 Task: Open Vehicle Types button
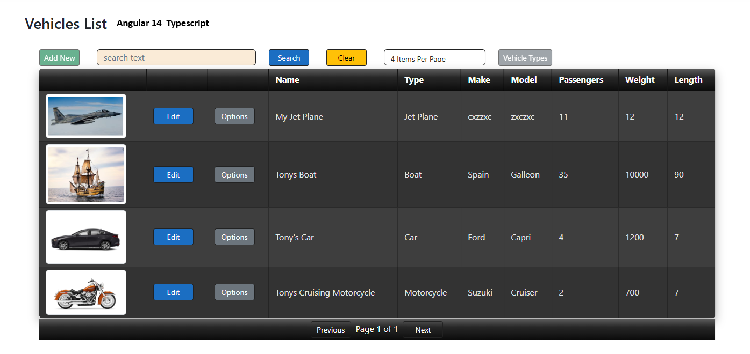click(525, 58)
